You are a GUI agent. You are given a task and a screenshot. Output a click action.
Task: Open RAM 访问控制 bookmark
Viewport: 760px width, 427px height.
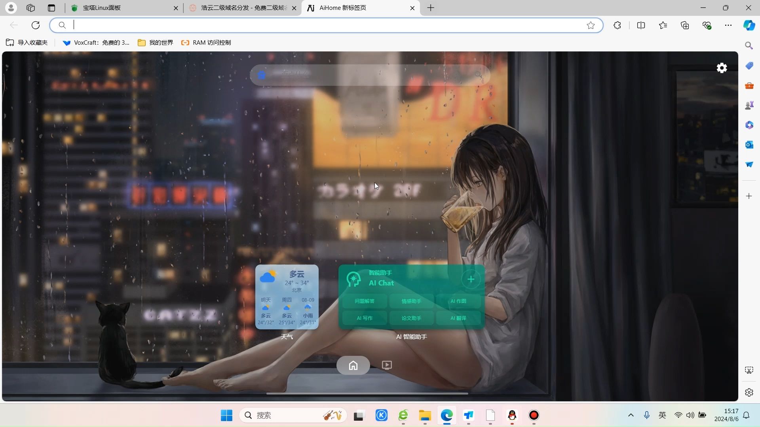point(206,43)
